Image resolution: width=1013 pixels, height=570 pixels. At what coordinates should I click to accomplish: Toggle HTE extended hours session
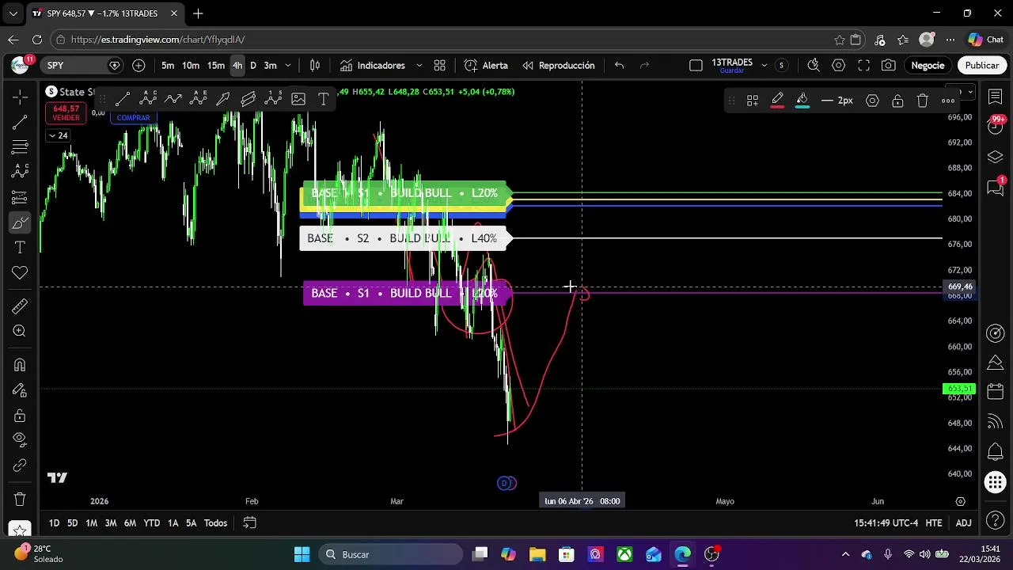tap(934, 523)
